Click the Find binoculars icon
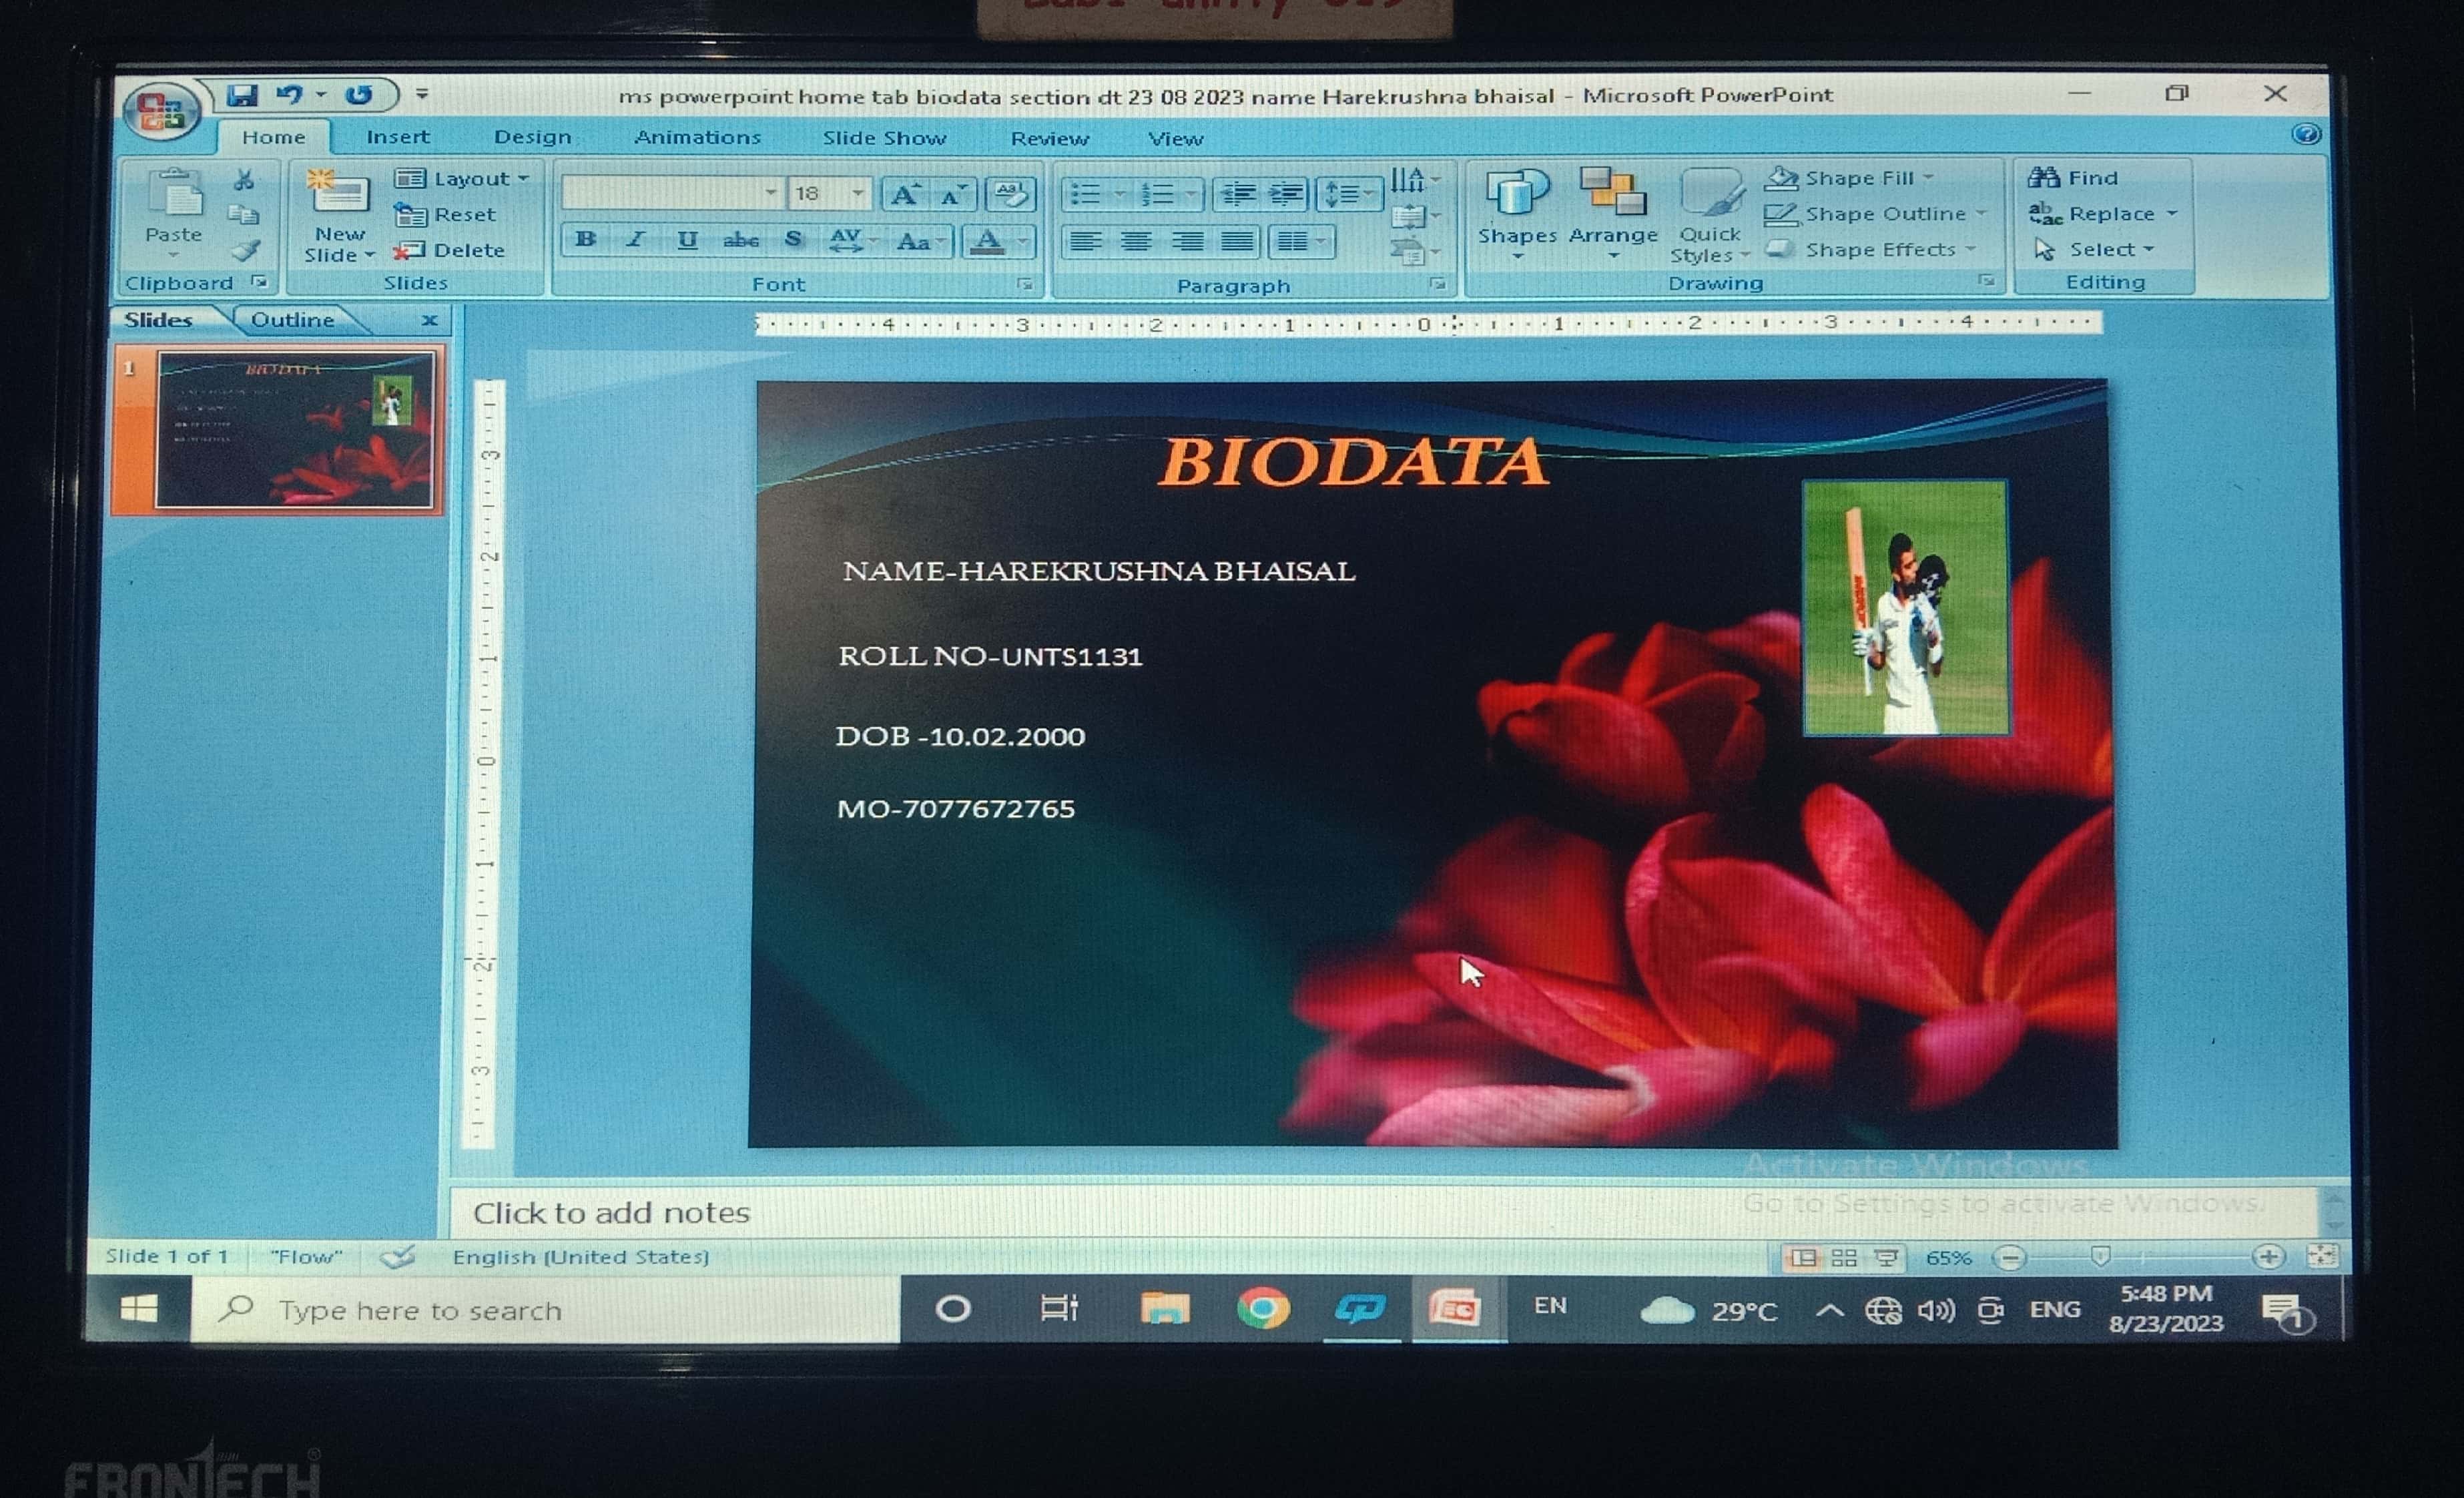The height and width of the screenshot is (1498, 2464). point(2044,178)
